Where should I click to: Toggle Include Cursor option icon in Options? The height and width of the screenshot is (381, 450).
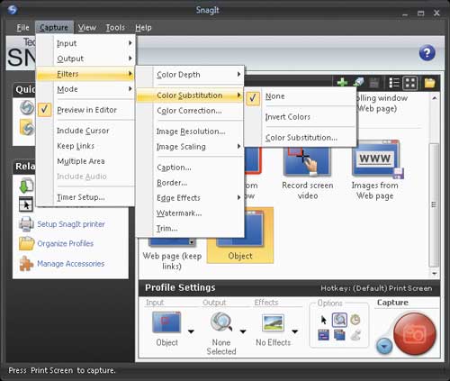323,320
